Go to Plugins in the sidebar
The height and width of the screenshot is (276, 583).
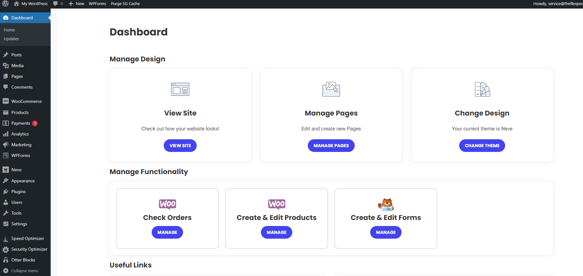click(18, 191)
